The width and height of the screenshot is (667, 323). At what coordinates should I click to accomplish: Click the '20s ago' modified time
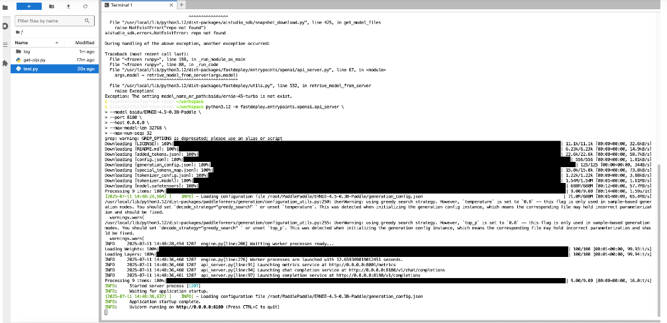[x=85, y=68]
